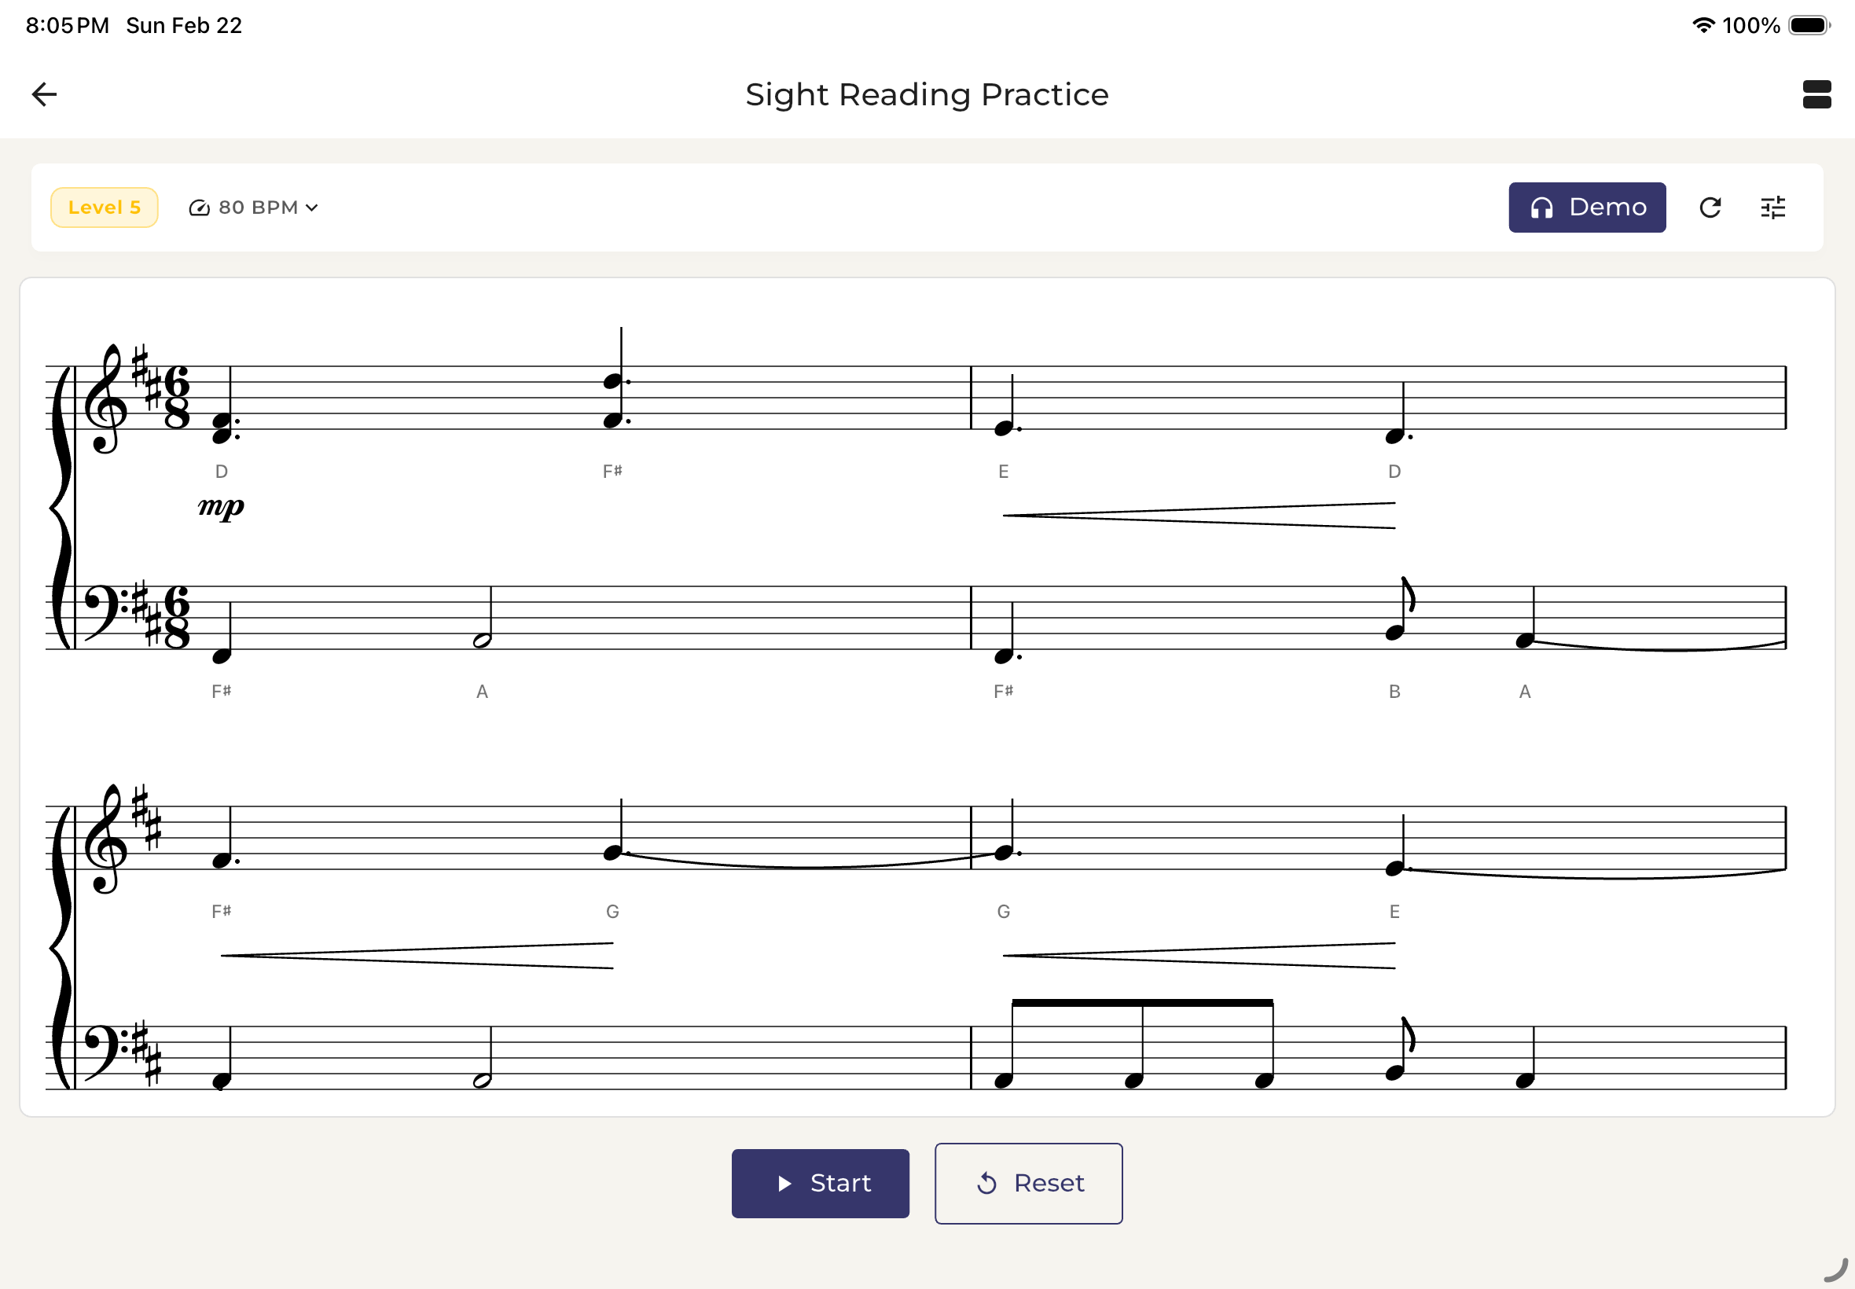Click the headphone icon in the Demo button
This screenshot has width=1855, height=1289.
pos(1543,207)
